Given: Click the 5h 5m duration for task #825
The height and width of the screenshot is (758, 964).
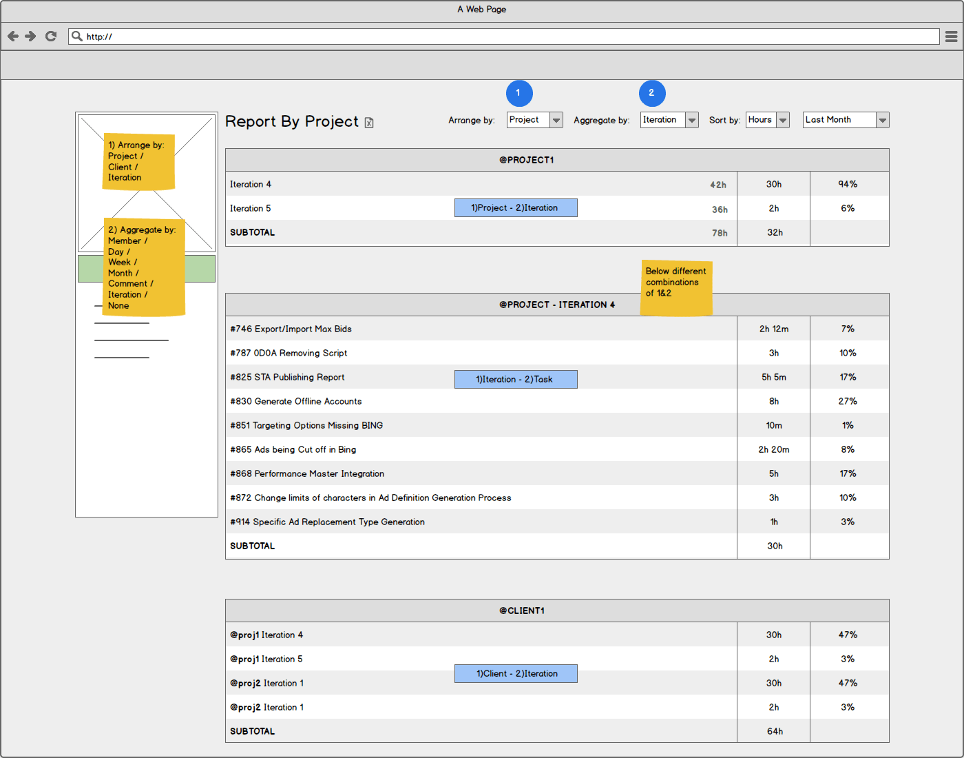Looking at the screenshot, I should (x=774, y=377).
